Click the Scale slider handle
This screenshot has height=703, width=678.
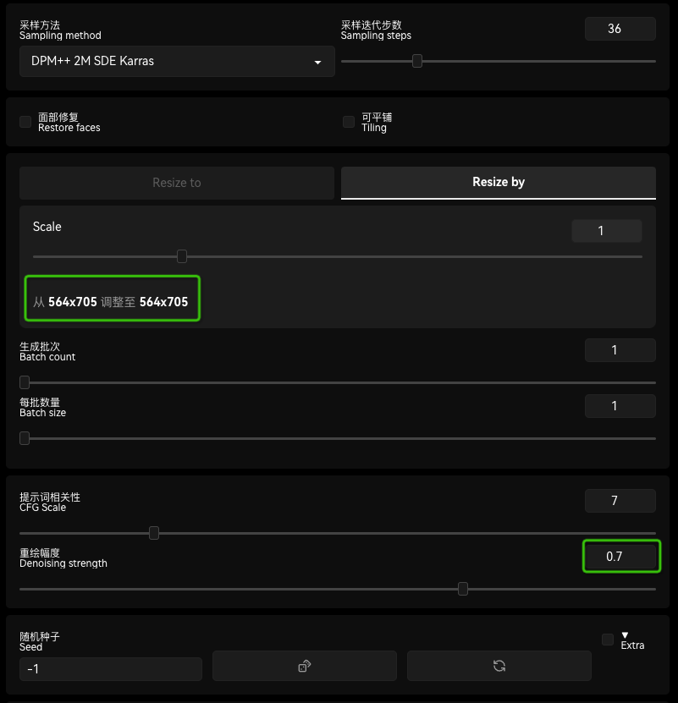181,255
